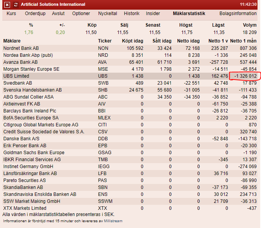Viewport: 261px width, 228px height.
Task: Sort by the Ticker column header
Action: click(x=105, y=41)
